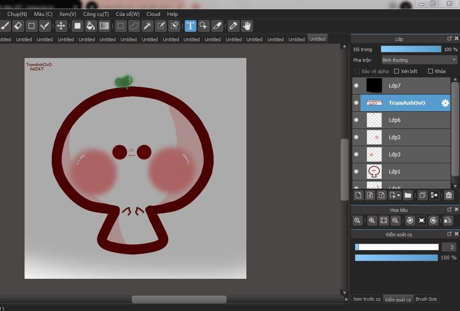Zoom out the navigator view
Screen dimensions: 460x311
(395, 220)
